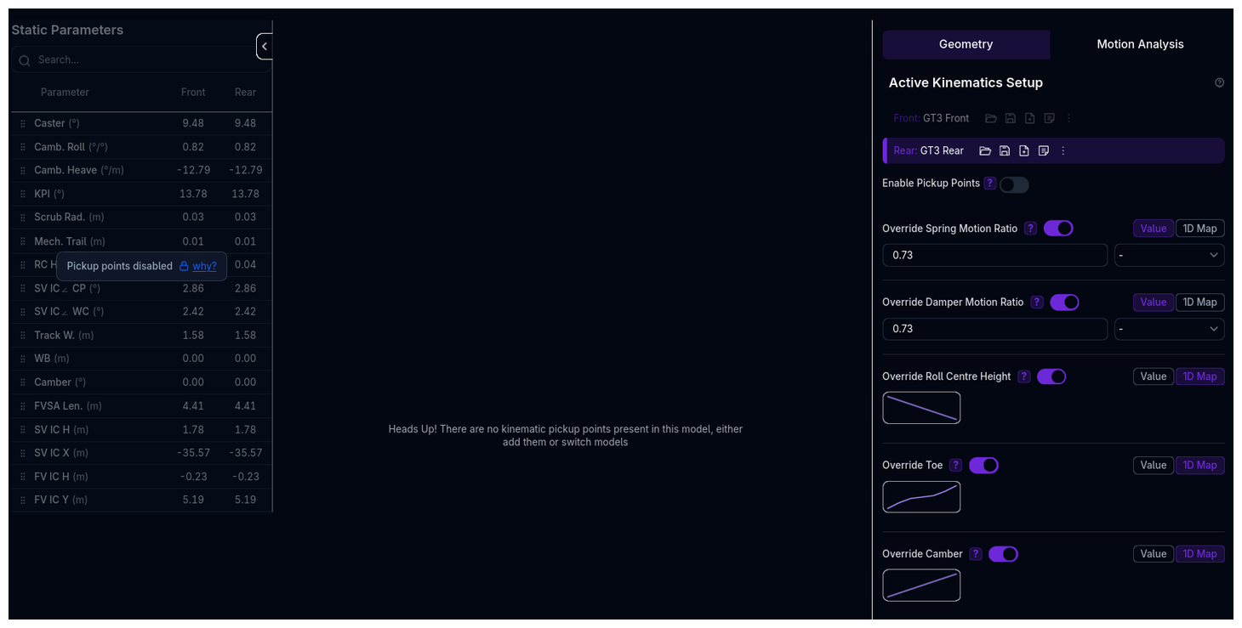Disable Override Spring Motion Ratio toggle
The height and width of the screenshot is (628, 1242).
click(1058, 229)
